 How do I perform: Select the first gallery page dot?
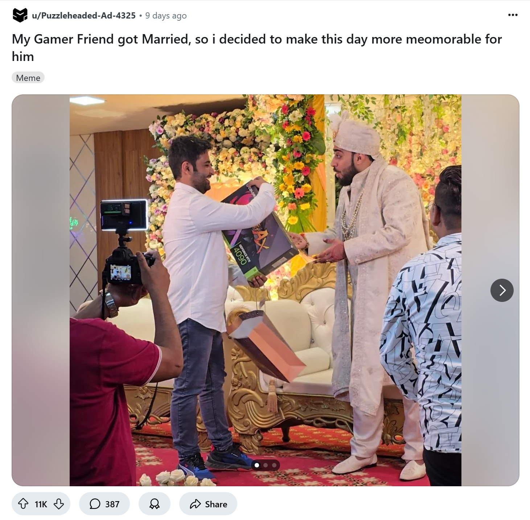click(257, 465)
